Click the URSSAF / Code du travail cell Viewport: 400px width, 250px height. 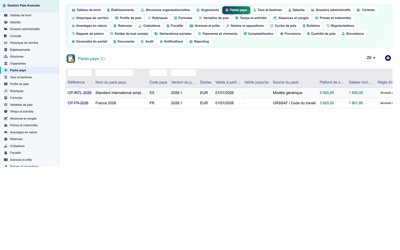pyautogui.click(x=294, y=103)
